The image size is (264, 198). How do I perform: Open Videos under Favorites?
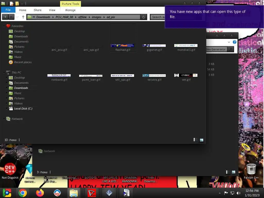pos(18,52)
